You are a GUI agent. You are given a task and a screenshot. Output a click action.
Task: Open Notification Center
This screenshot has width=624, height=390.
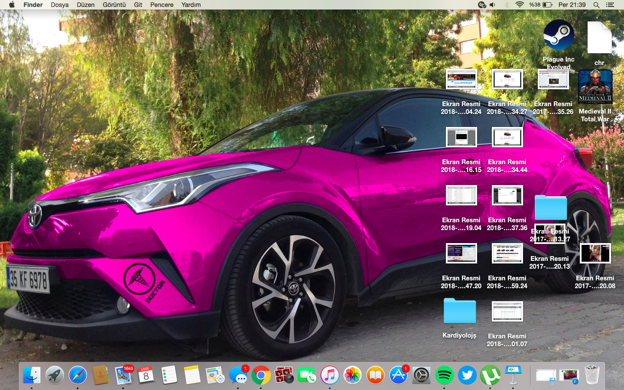point(610,5)
